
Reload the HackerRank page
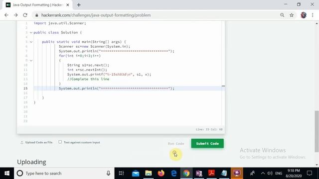point(25,15)
